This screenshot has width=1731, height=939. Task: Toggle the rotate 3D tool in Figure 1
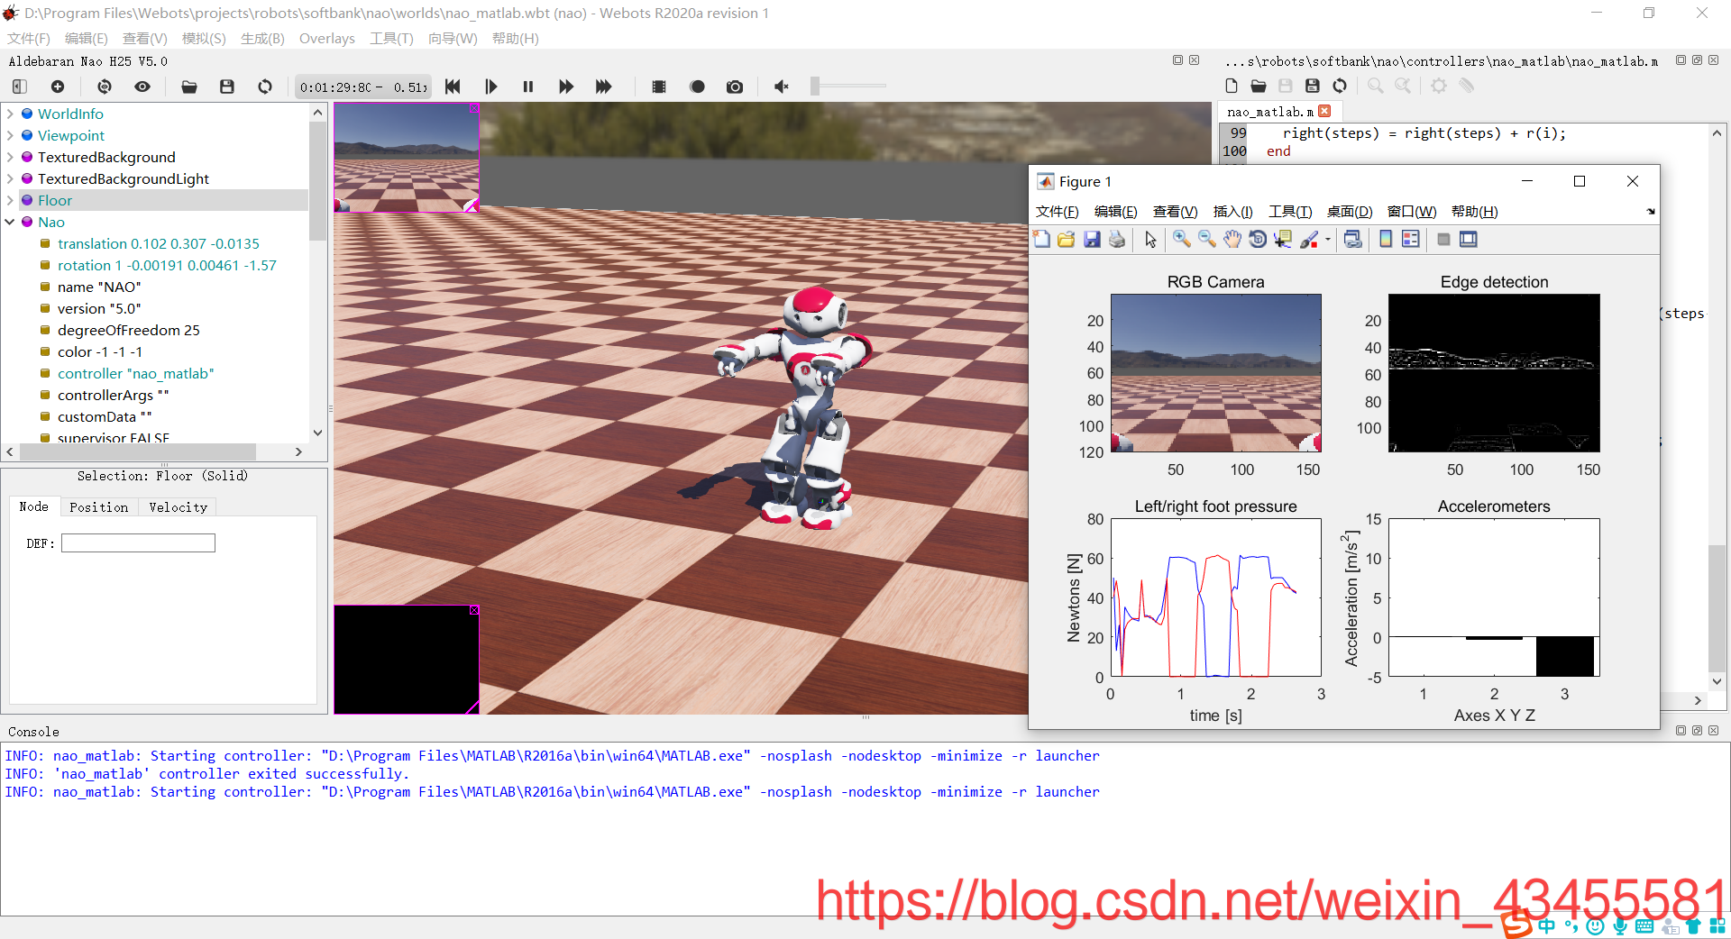[x=1257, y=239]
